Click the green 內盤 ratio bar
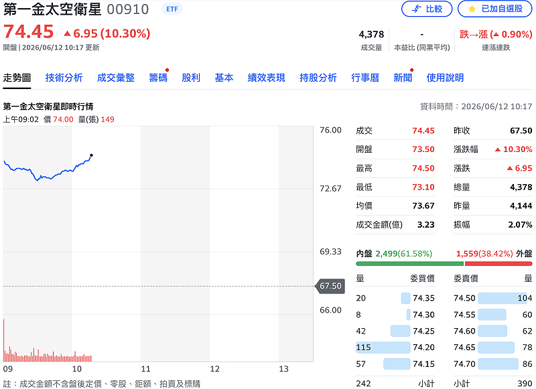This screenshot has height=389, width=536. click(x=409, y=264)
